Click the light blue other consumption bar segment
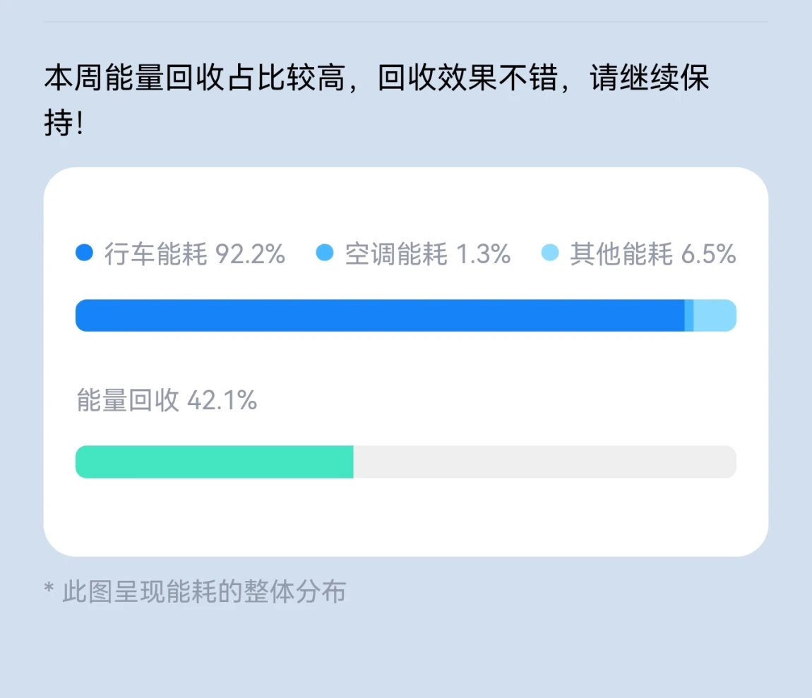 (715, 315)
